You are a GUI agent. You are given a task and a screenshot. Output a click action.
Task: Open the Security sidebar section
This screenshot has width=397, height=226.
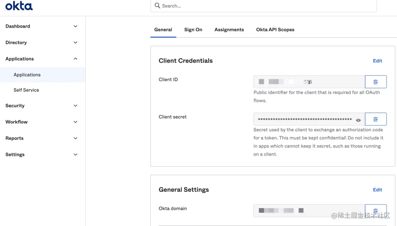[x=15, y=106]
